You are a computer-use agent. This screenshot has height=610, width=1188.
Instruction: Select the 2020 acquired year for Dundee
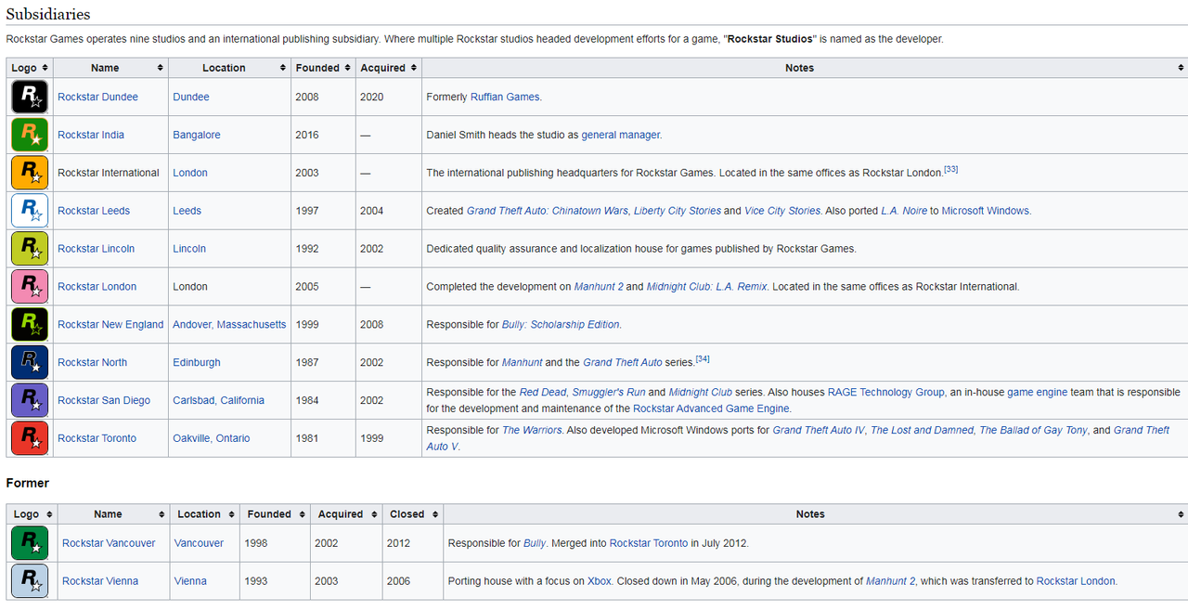(371, 97)
